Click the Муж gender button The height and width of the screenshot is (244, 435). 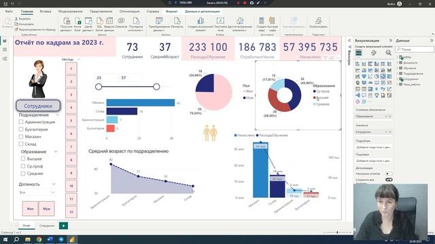coord(46,209)
